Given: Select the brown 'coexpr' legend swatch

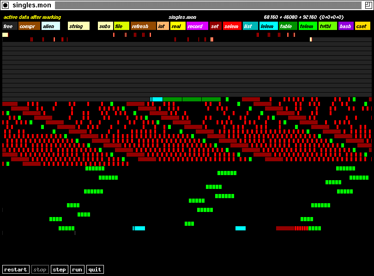Looking at the screenshot, I should 29,26.
